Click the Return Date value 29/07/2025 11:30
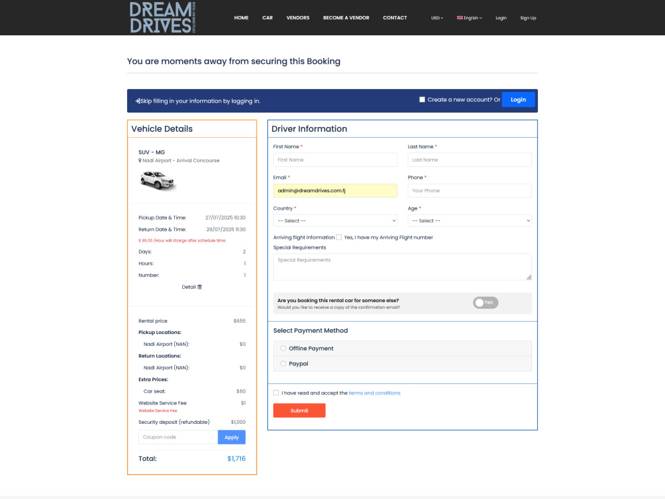 [225, 230]
